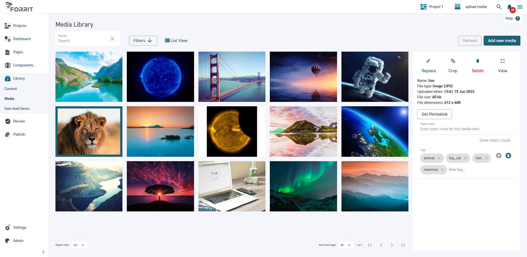Select the Crop tool icon
Screen dimensions: 527x257
click(453, 61)
